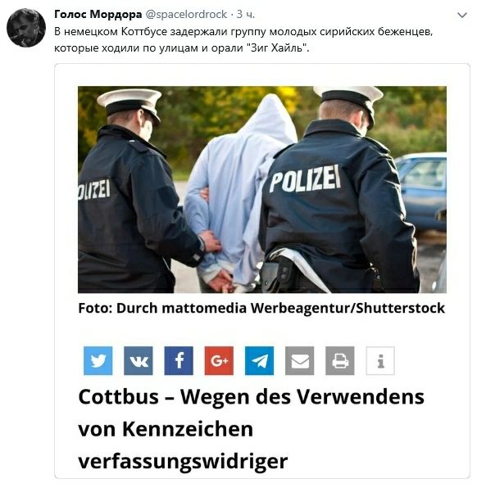The image size is (477, 488).
Task: Open the @spacelordrock handle link
Action: tap(186, 14)
